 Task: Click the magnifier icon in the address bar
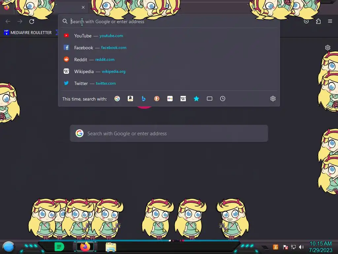click(65, 21)
